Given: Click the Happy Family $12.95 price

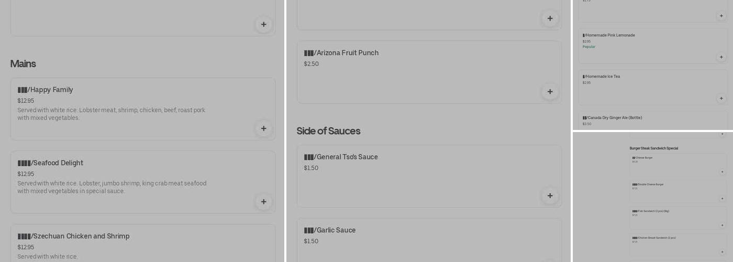Looking at the screenshot, I should pyautogui.click(x=26, y=101).
